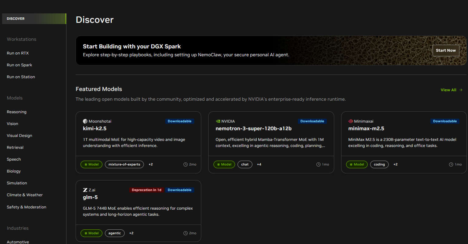This screenshot has width=468, height=244.
Task: Click the +2 tag count on glm-5 card
Action: click(131, 233)
